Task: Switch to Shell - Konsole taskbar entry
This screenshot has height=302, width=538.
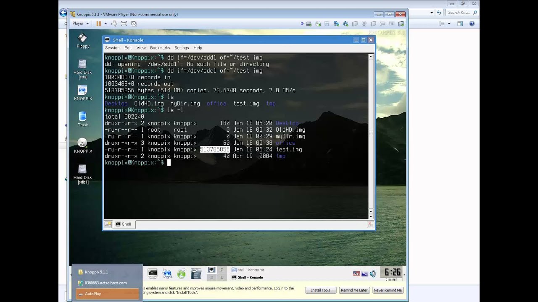Action: click(x=248, y=277)
